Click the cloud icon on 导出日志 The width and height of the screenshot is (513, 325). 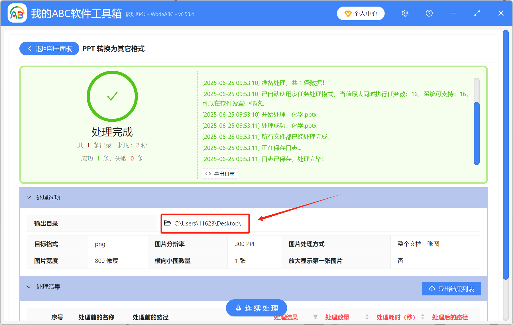click(208, 174)
